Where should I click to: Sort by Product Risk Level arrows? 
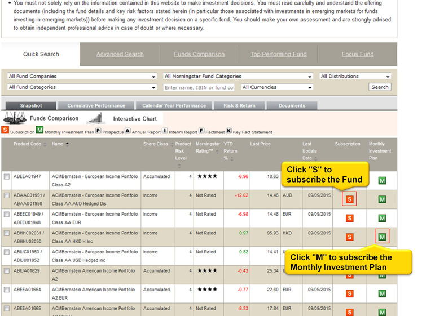point(179,166)
